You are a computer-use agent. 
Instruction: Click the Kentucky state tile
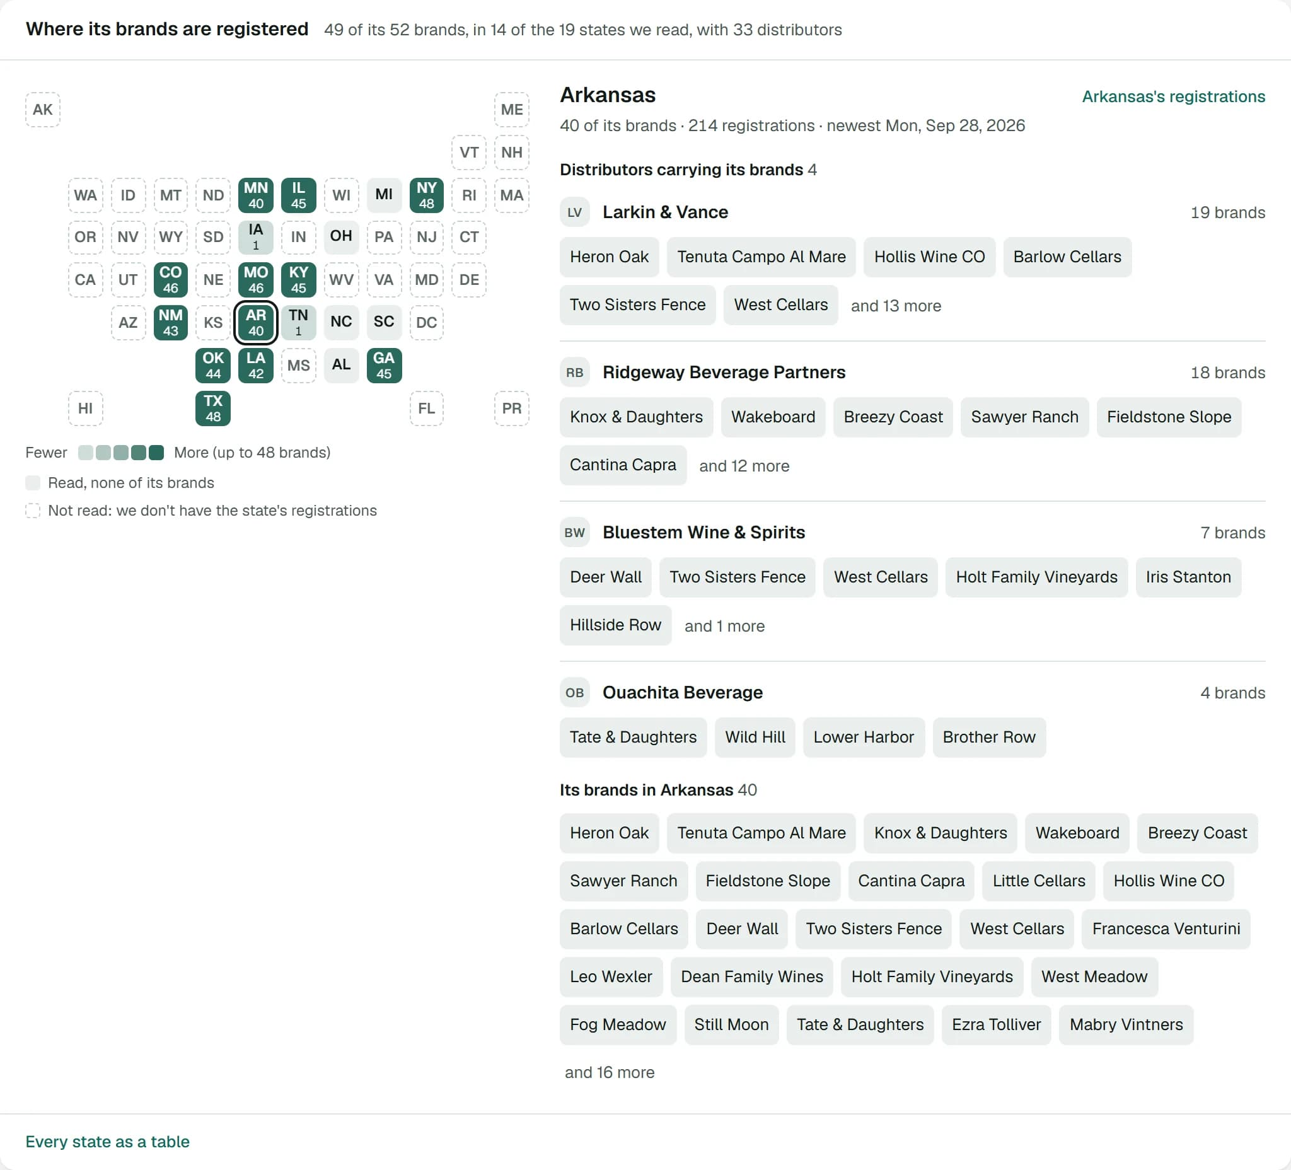pos(298,280)
